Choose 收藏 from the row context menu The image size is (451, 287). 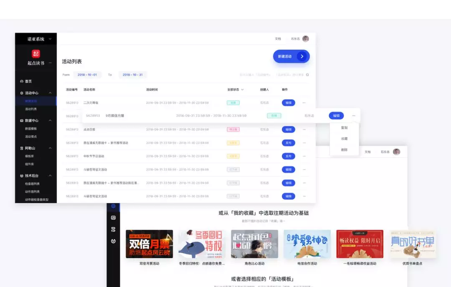[344, 139]
